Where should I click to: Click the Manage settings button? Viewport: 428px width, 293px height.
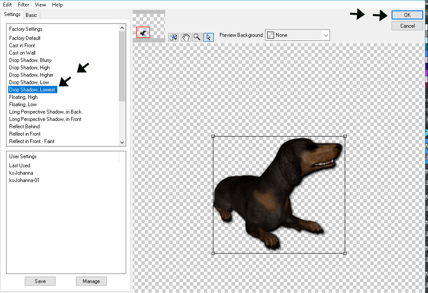pyautogui.click(x=91, y=281)
